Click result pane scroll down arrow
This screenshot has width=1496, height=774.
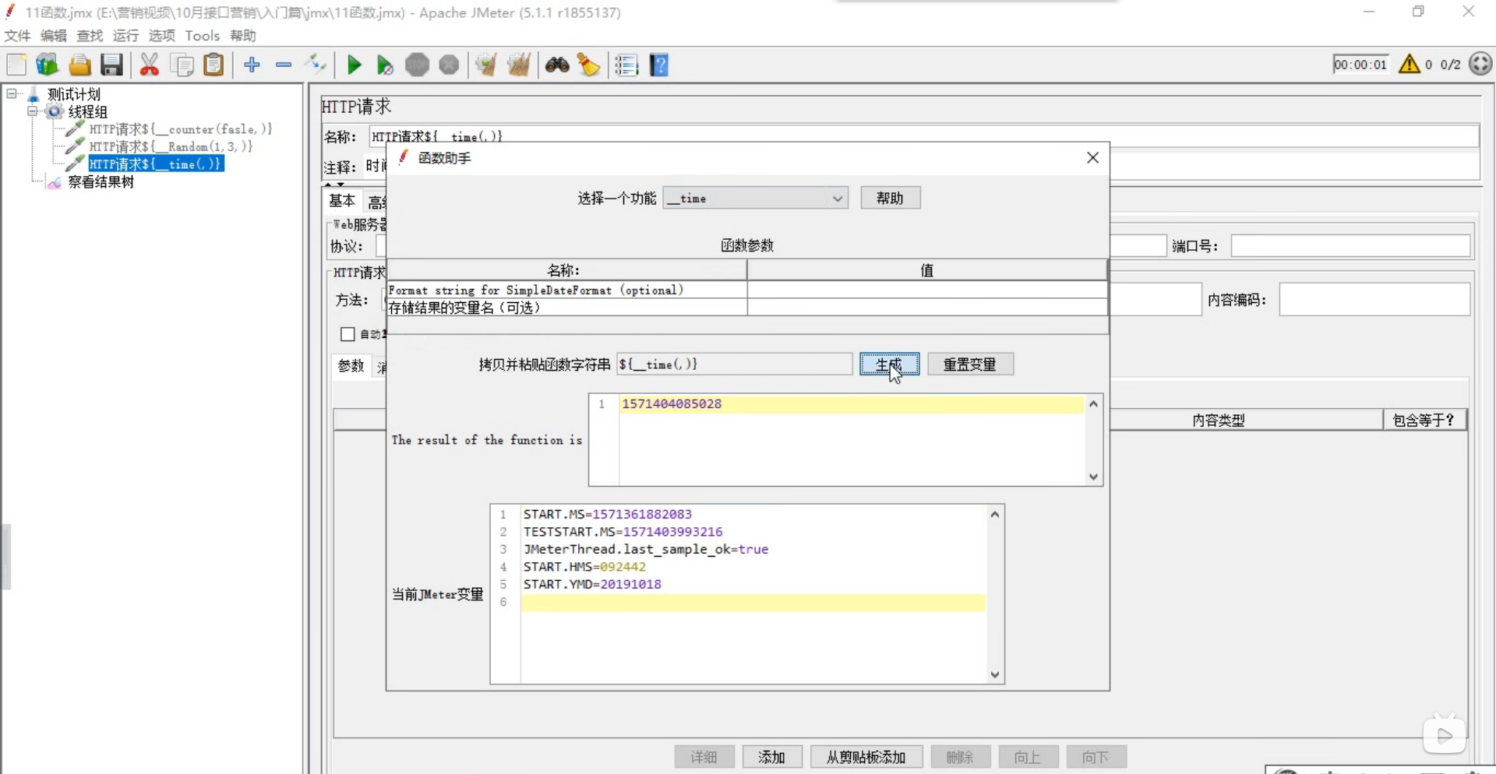[1093, 477]
